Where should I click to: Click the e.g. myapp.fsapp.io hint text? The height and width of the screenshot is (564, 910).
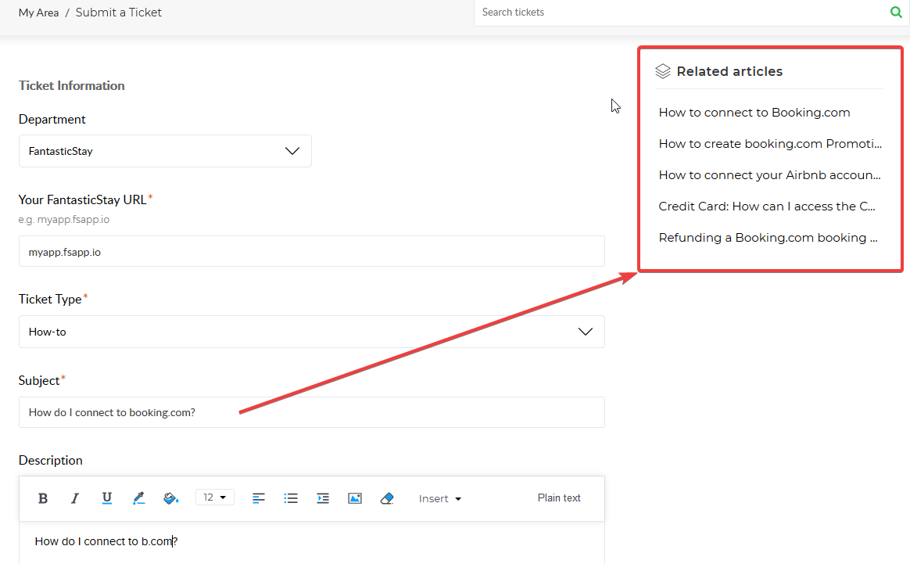point(64,220)
